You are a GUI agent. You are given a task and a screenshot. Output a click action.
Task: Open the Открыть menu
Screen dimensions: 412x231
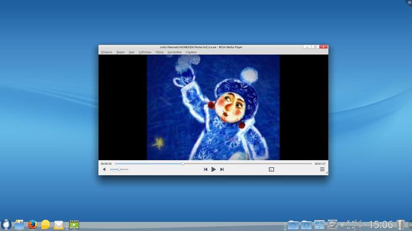(107, 52)
